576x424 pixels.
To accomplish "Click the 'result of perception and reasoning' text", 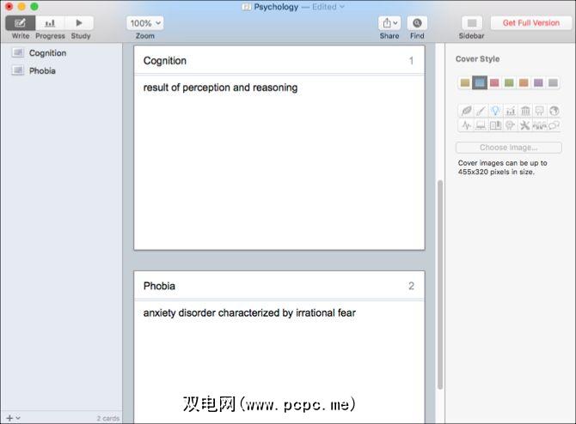I will tap(220, 88).
